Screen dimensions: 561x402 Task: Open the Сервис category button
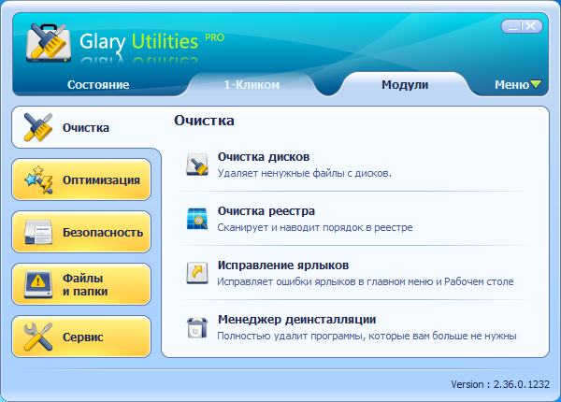pyautogui.click(x=81, y=337)
